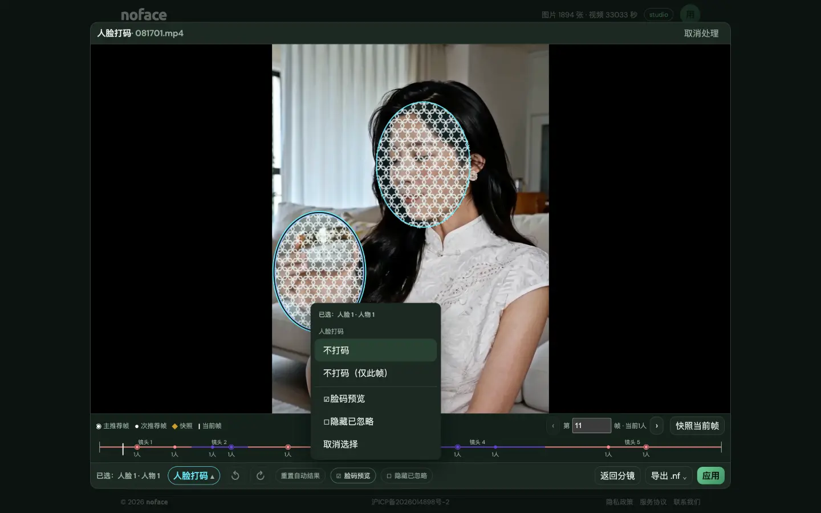
Task: Click the yellow diamond 快照 legend entry
Action: pyautogui.click(x=182, y=426)
